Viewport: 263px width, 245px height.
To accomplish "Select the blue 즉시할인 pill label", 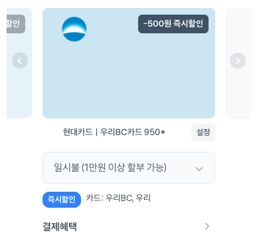I will 62,200.
